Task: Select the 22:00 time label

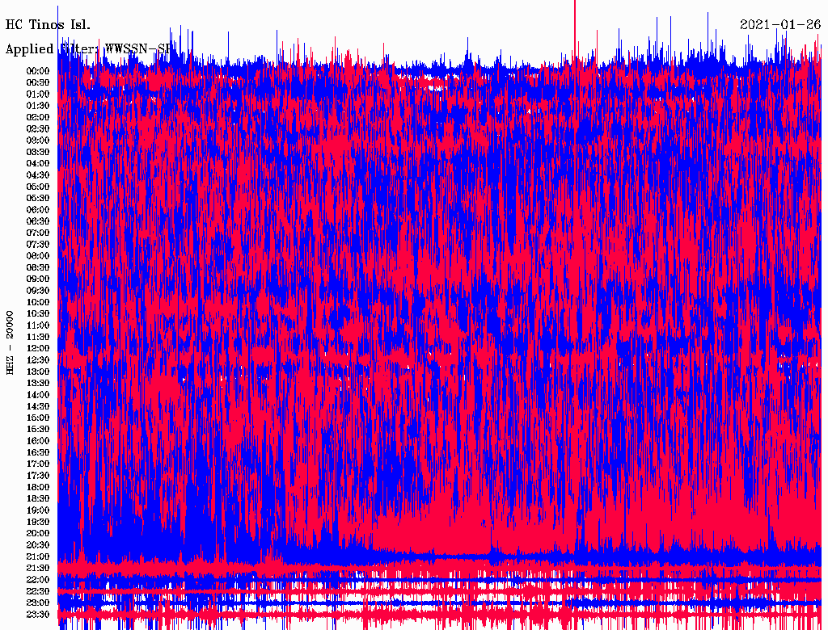Action: point(37,580)
